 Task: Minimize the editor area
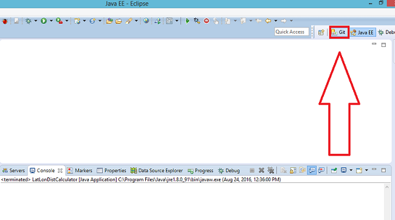tap(374, 44)
